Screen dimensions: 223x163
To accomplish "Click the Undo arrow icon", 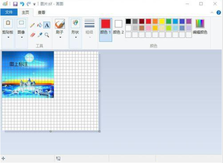I will 22,4.
